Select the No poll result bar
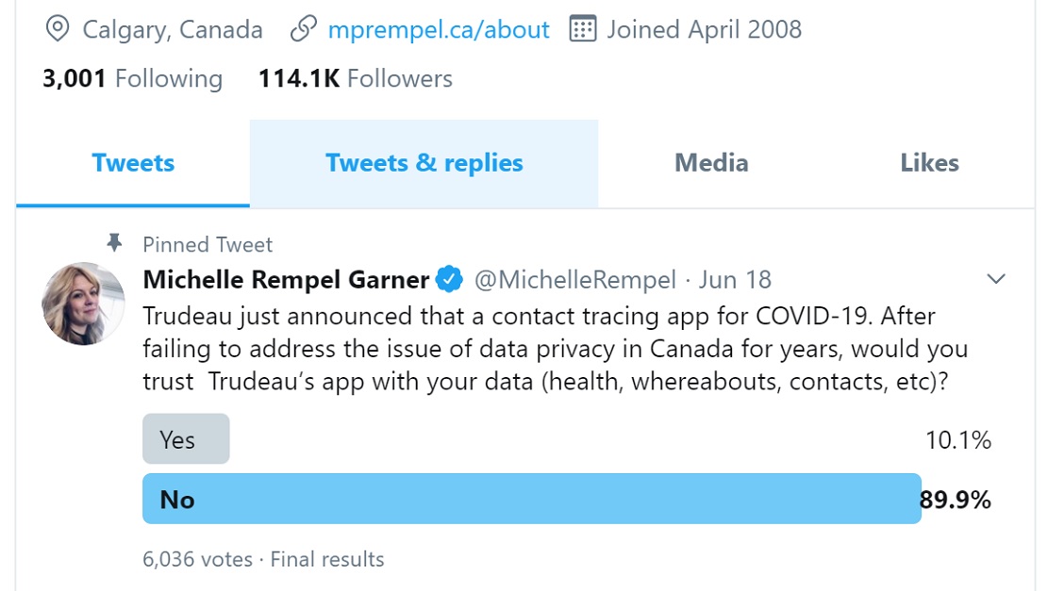This screenshot has height=591, width=1048. [x=532, y=499]
